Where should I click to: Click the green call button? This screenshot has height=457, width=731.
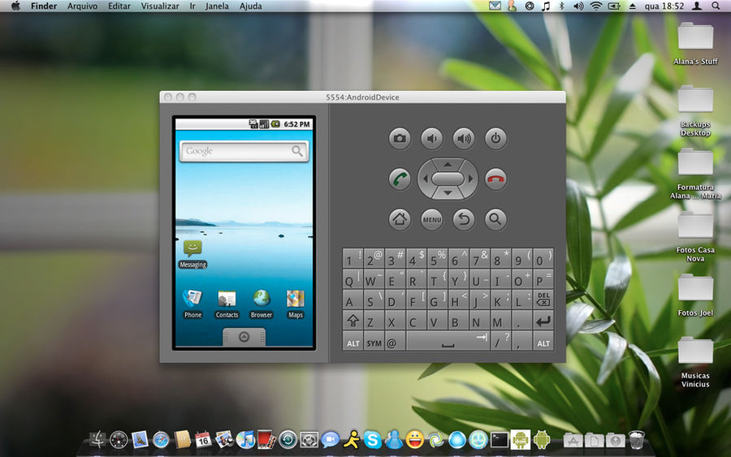pyautogui.click(x=400, y=179)
